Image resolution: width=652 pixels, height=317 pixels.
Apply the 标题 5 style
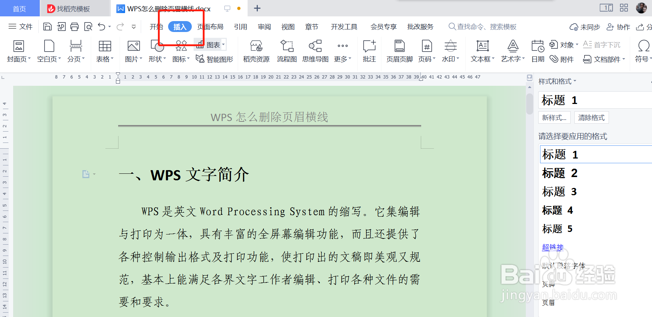(596, 229)
